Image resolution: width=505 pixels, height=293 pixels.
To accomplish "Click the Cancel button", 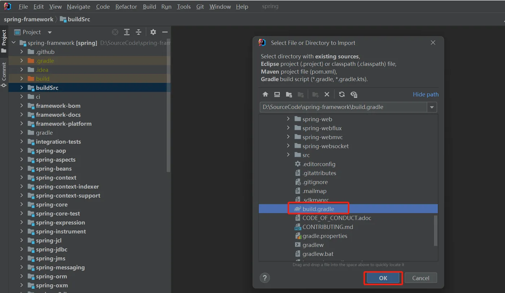I will (x=421, y=278).
